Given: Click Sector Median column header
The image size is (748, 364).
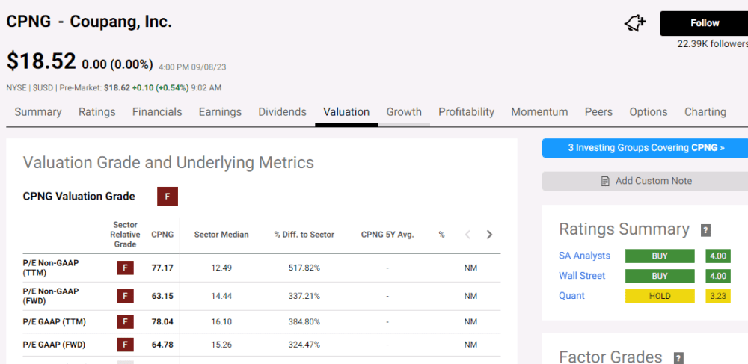Looking at the screenshot, I should point(221,235).
